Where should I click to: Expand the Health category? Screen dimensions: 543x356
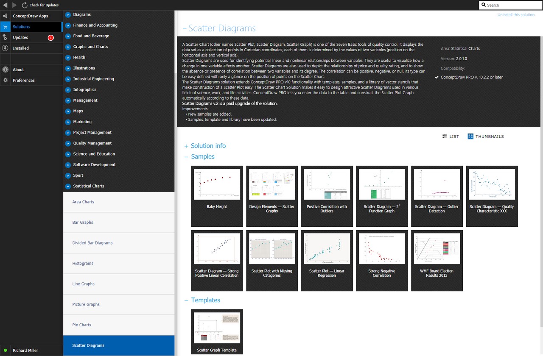(x=68, y=57)
